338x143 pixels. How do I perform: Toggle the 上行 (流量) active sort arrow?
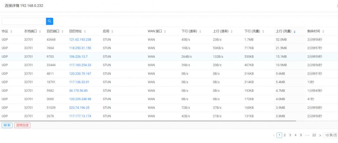[294, 31]
